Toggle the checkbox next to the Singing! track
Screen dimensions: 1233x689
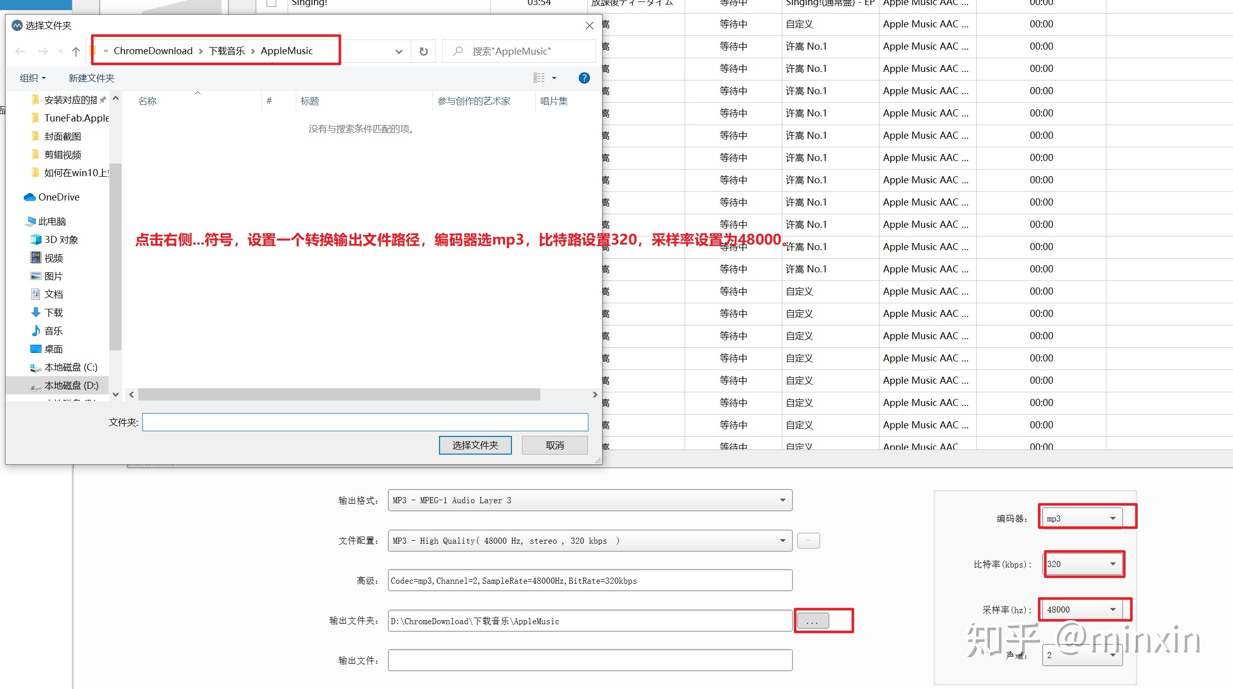(x=270, y=3)
